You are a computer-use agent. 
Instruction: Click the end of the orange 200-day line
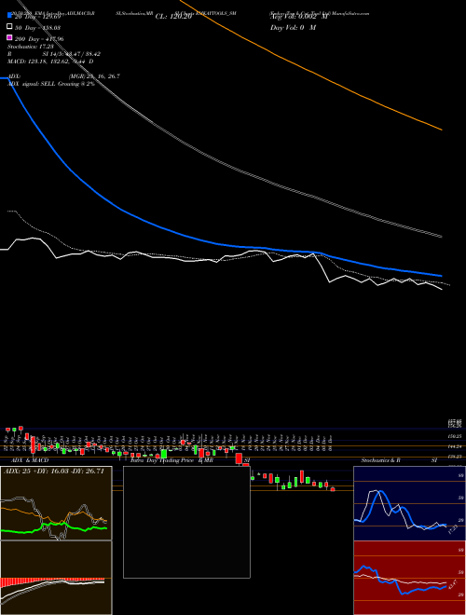coord(442,130)
